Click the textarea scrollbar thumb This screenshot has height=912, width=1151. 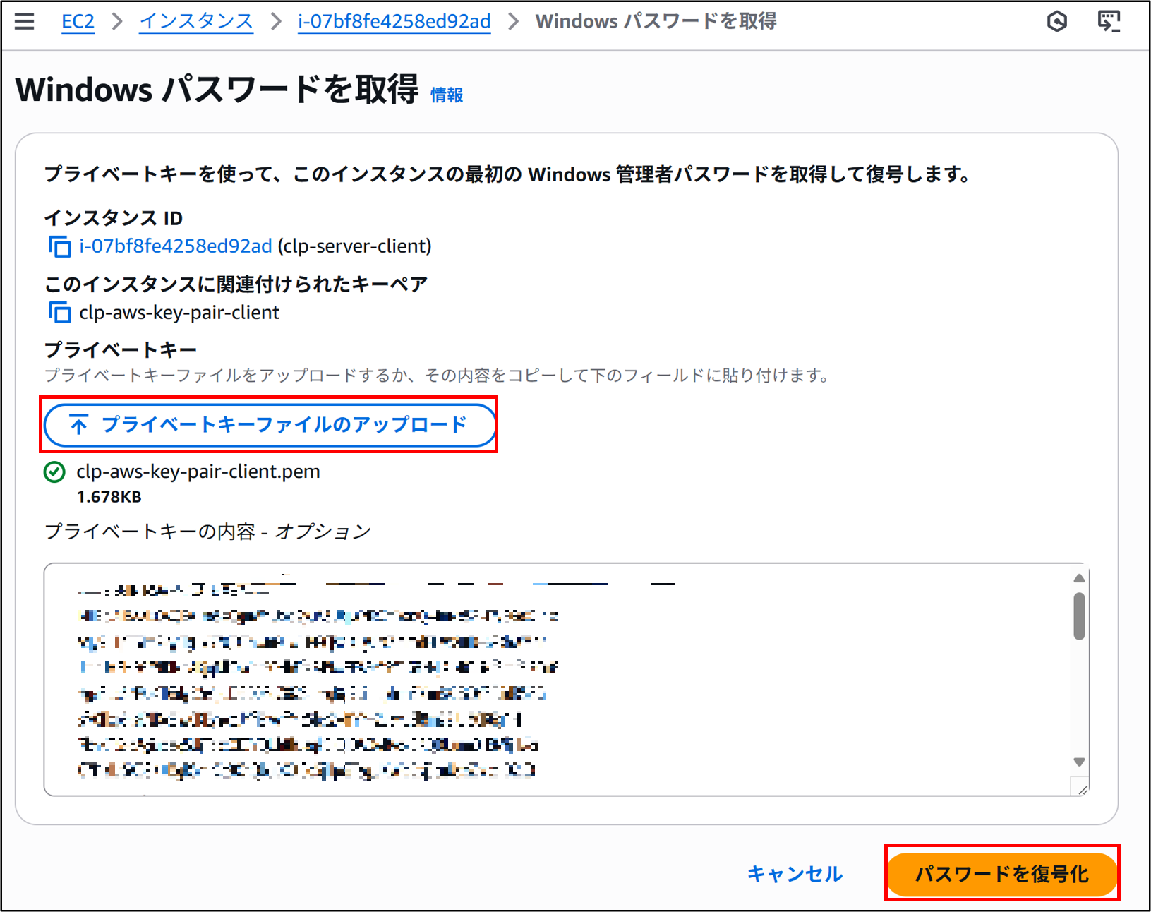click(x=1079, y=616)
